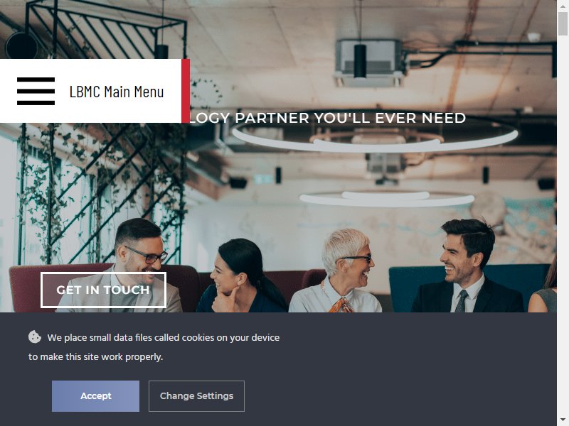
Task: Click the large ring pendant light in the image
Action: [x=376, y=139]
